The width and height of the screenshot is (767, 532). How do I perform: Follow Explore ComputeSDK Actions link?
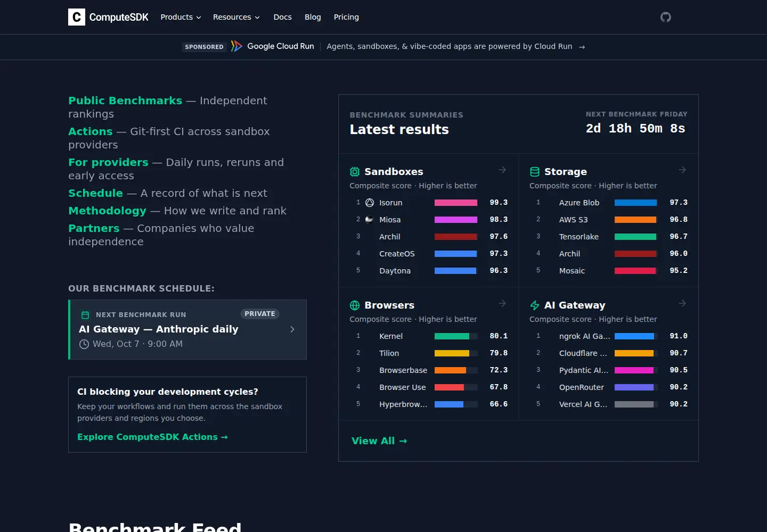(152, 437)
